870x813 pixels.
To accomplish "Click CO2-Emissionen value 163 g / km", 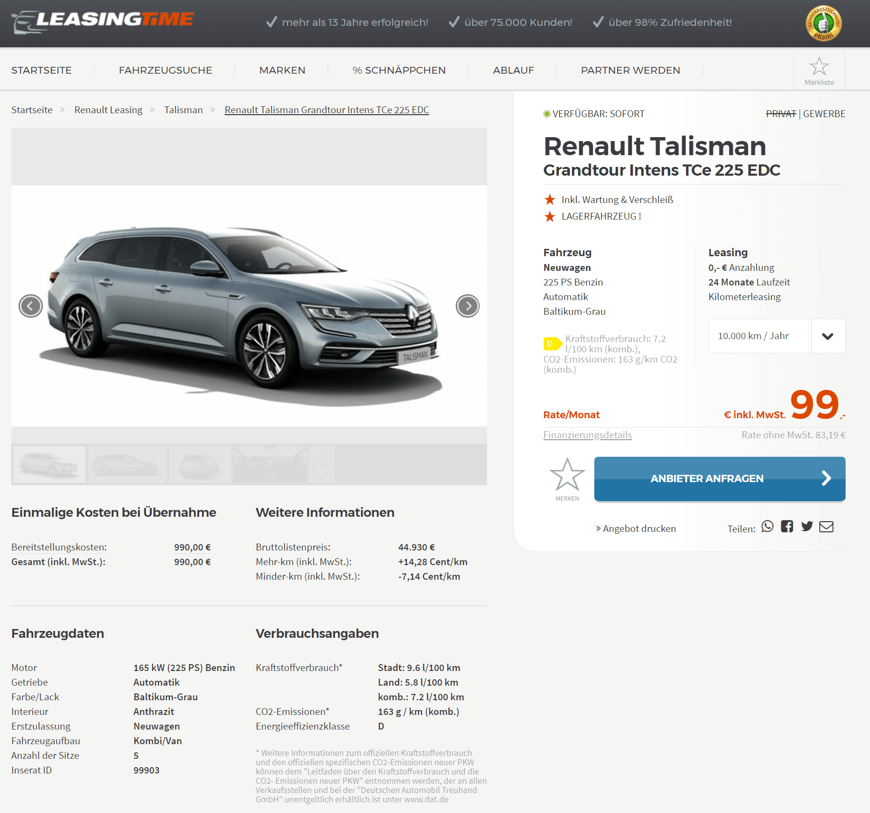I will [419, 711].
